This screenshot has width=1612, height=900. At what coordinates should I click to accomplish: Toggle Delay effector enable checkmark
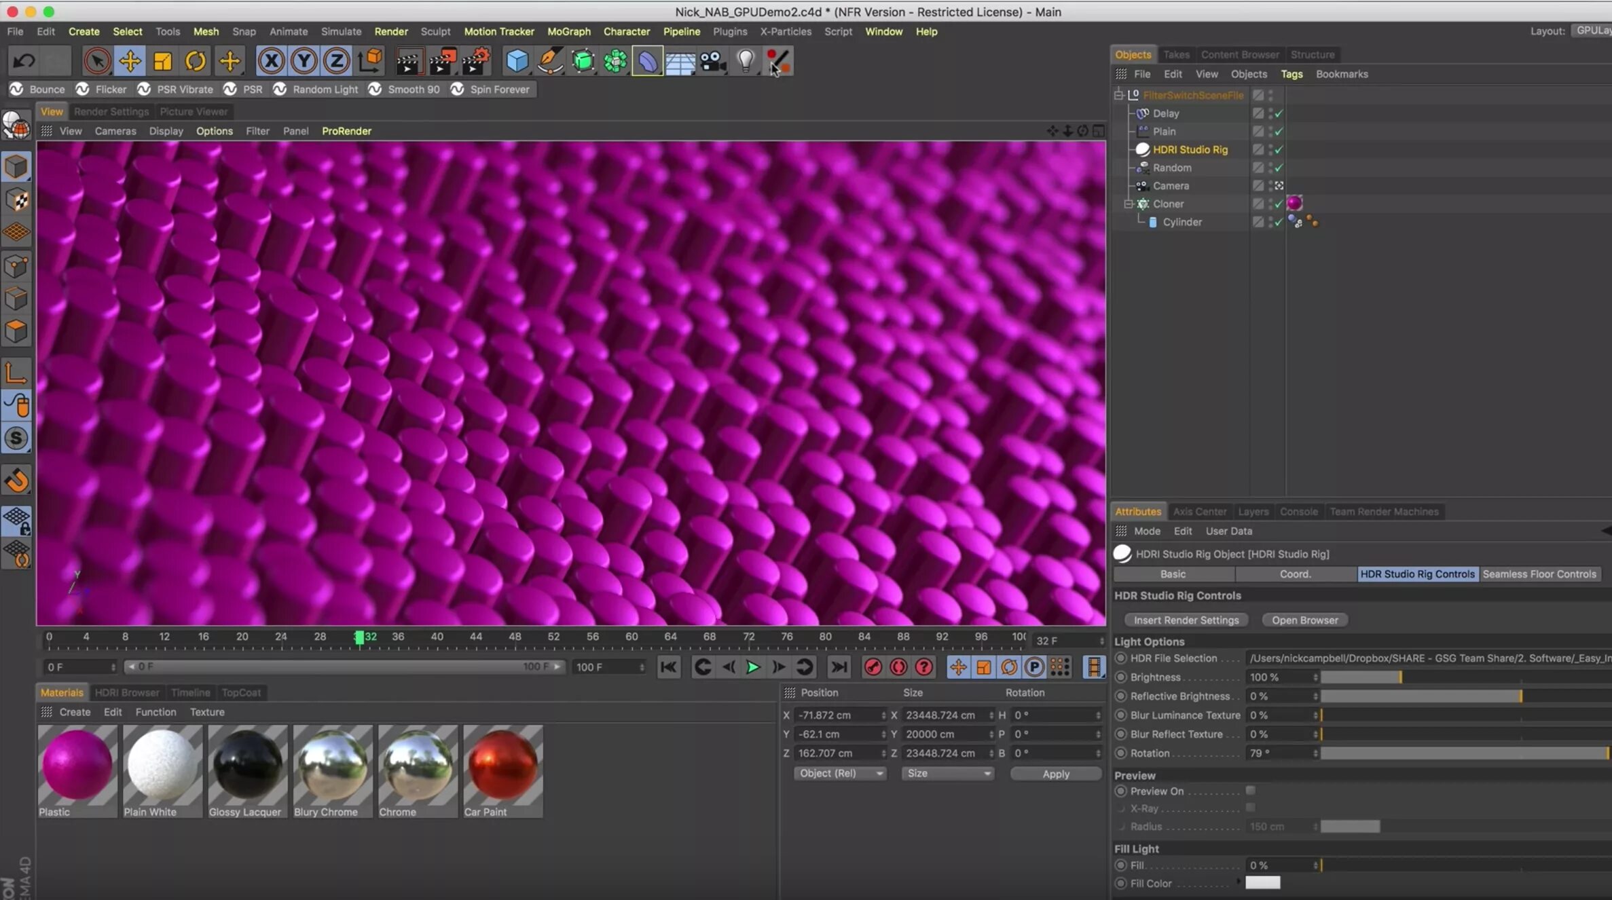(1279, 113)
